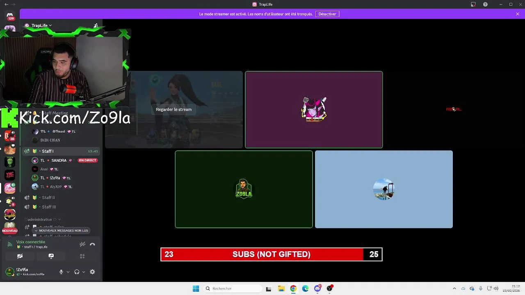
Task: Collapse the administration category
Action: pos(42,220)
